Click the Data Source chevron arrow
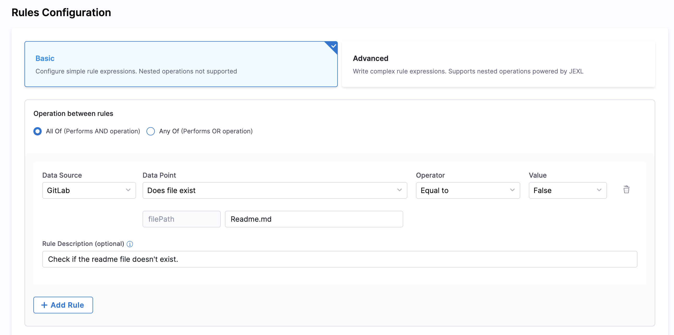This screenshot has width=674, height=335. pyautogui.click(x=128, y=190)
